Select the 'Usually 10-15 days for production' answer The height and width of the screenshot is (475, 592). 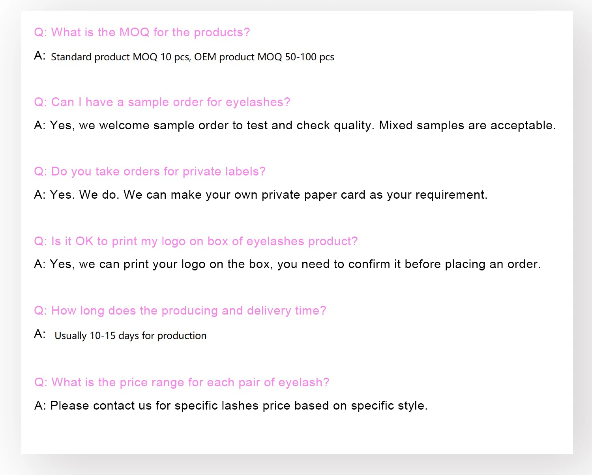130,336
